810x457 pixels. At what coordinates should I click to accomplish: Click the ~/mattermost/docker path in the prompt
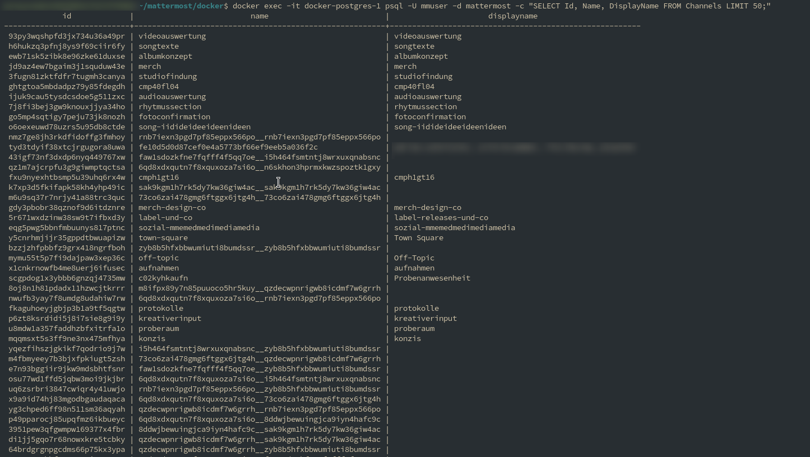[x=182, y=6]
